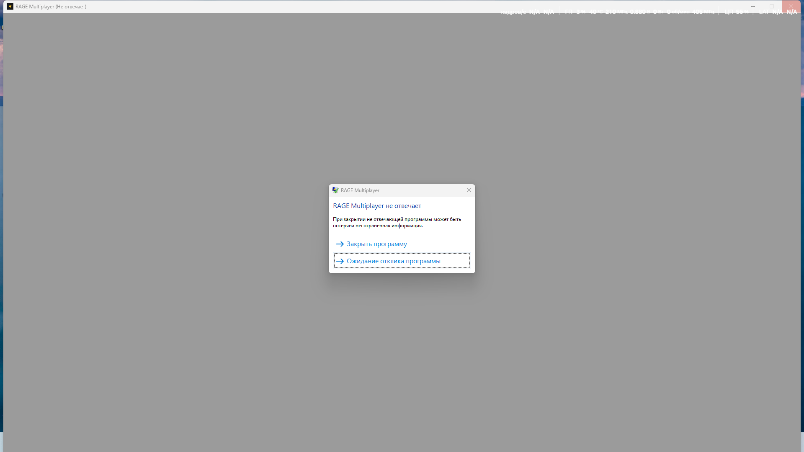Click the ЦП CPU usage overlay readout

click(736, 12)
